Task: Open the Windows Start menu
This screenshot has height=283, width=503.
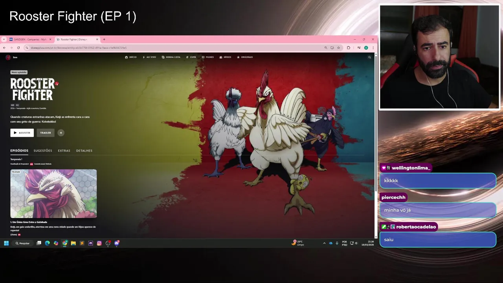Action: 6,243
